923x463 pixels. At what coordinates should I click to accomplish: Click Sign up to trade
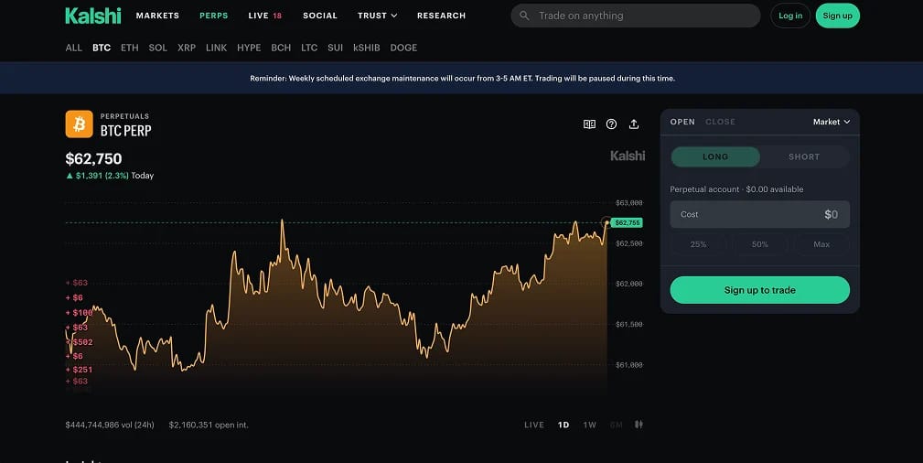pos(760,290)
